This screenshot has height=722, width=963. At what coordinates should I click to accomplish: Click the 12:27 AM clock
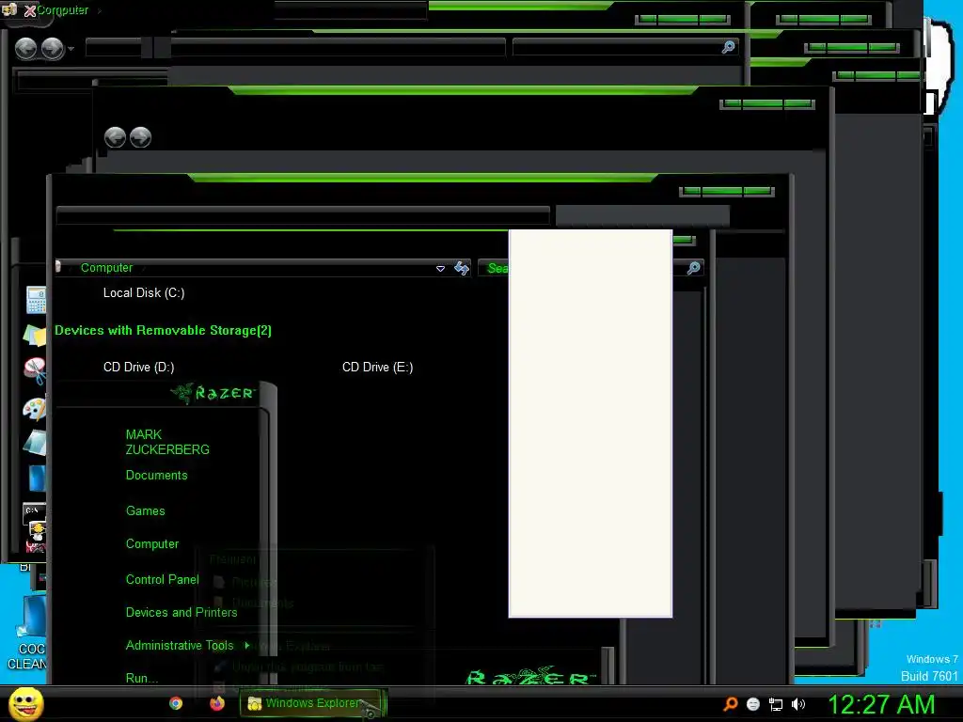pos(881,704)
